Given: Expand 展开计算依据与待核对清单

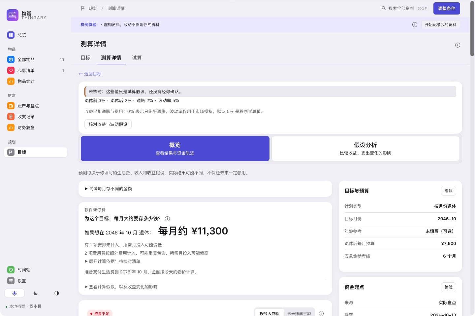Looking at the screenshot, I should click(x=112, y=261).
